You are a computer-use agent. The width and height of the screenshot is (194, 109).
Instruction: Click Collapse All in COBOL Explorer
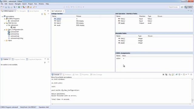click(42, 14)
